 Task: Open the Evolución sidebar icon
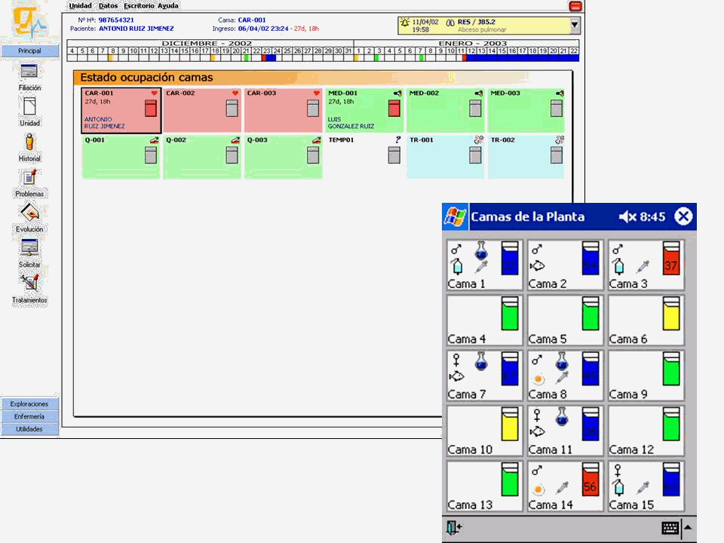click(29, 213)
